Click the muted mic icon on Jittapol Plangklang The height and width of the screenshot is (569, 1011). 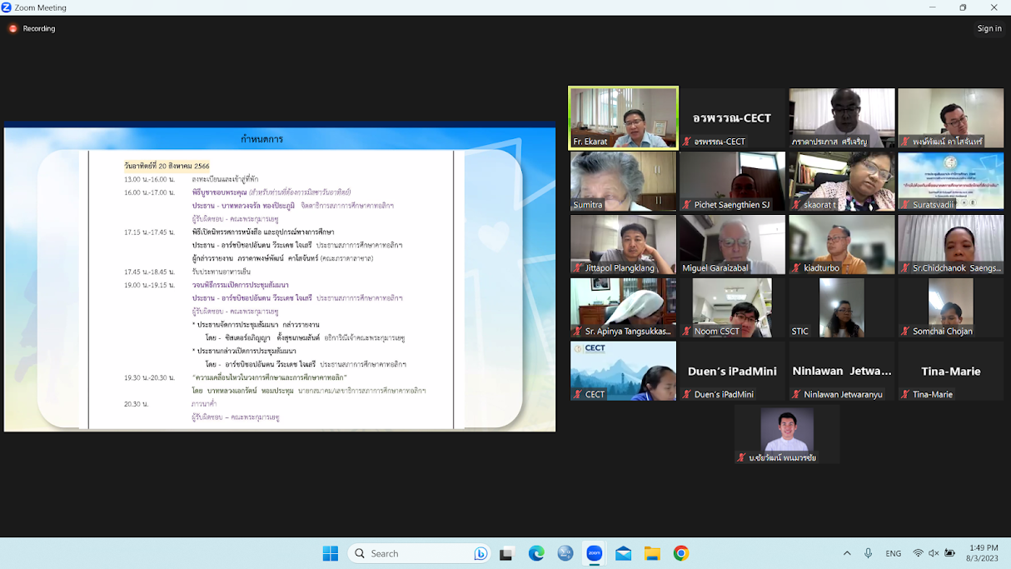point(578,268)
